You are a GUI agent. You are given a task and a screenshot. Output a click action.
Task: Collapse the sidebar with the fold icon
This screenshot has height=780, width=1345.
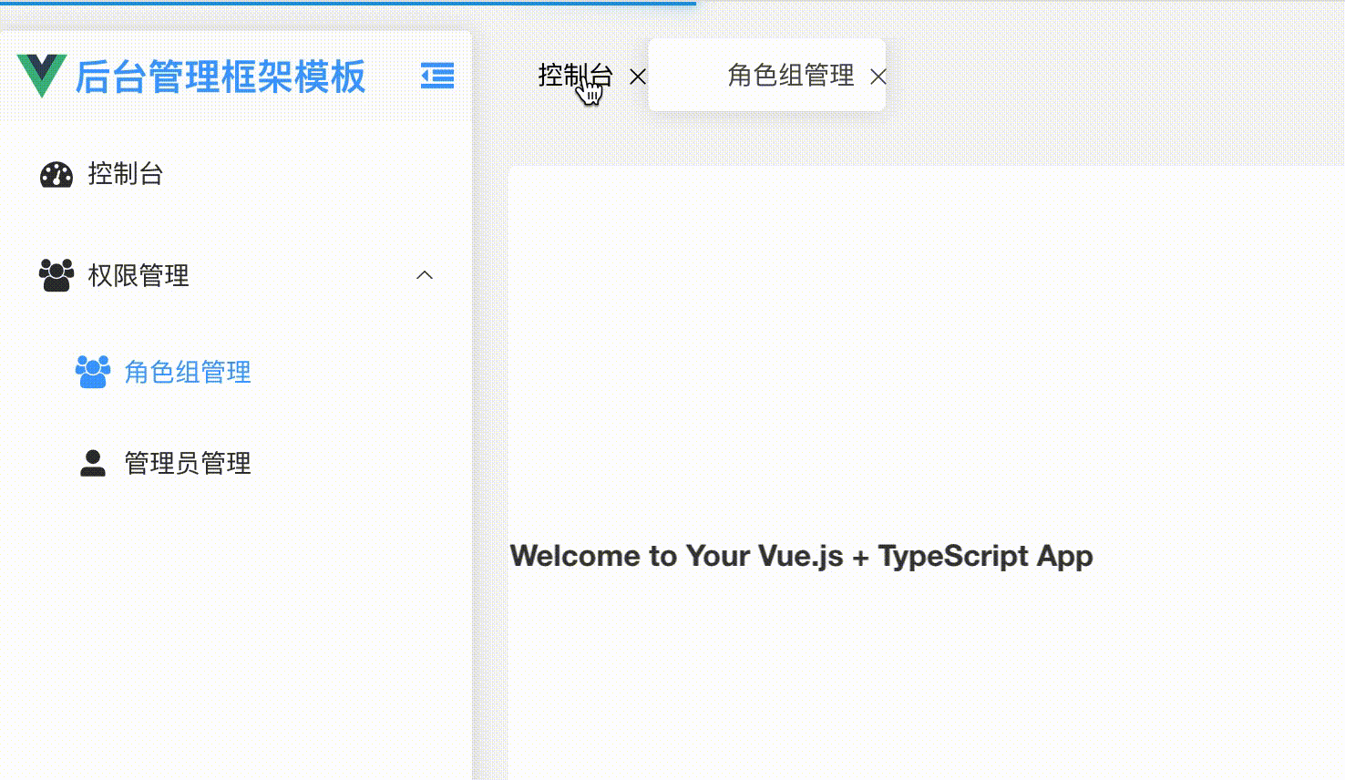click(x=437, y=76)
